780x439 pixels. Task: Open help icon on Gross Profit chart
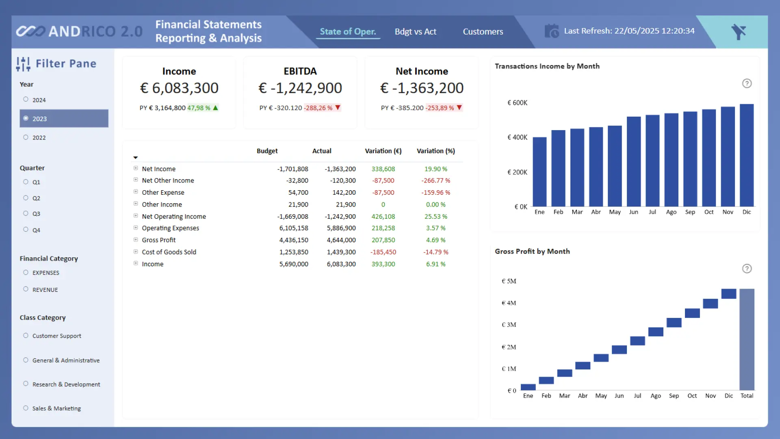tap(747, 269)
